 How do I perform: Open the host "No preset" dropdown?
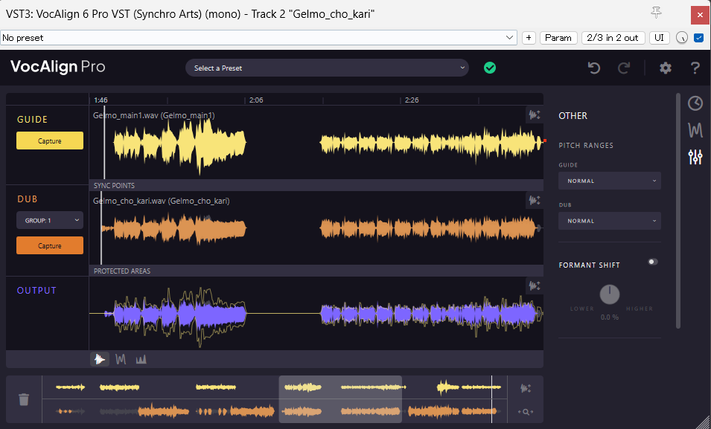258,38
